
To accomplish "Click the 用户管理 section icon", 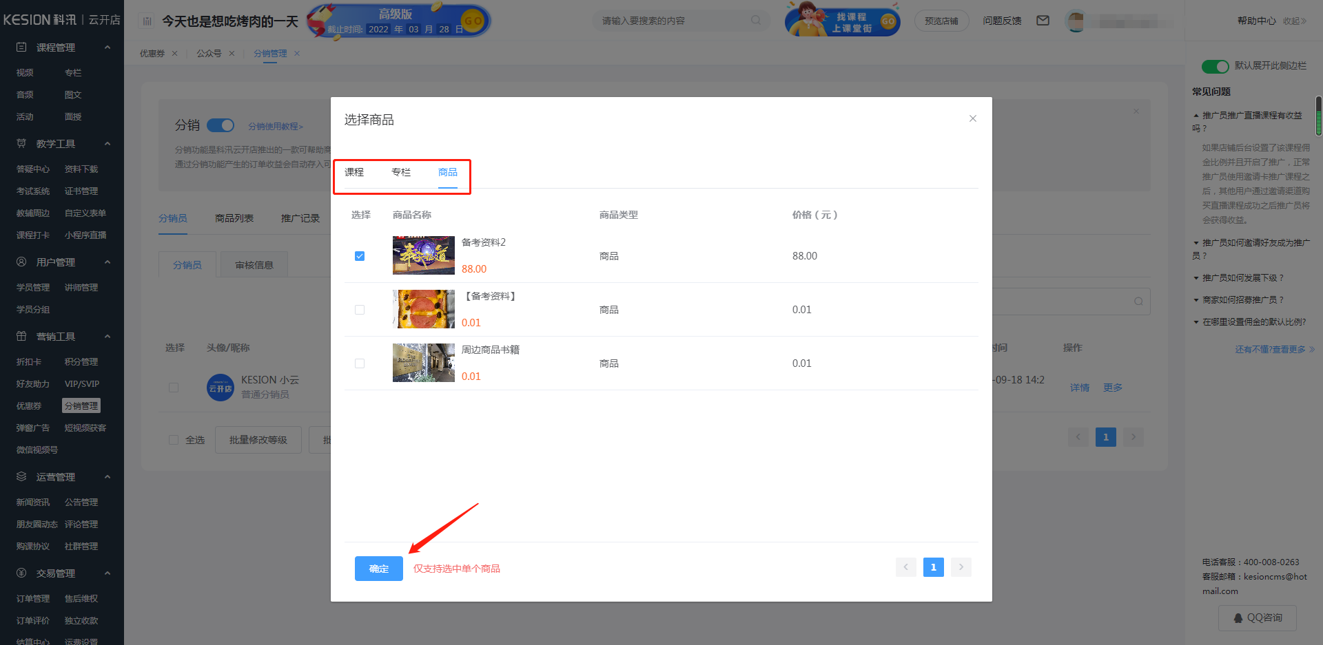I will [21, 262].
